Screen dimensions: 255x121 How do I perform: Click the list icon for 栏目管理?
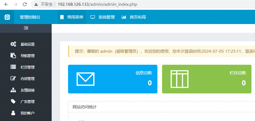tap(13, 67)
